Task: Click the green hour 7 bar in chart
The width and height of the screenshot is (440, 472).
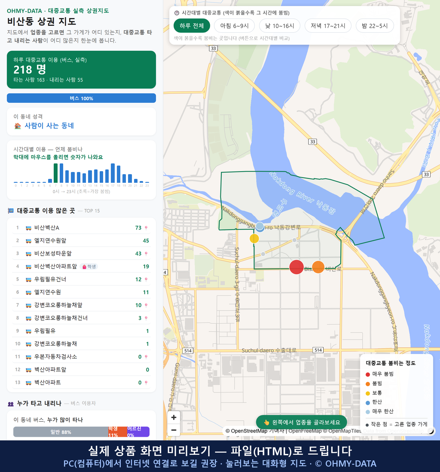Action: pyautogui.click(x=56, y=173)
